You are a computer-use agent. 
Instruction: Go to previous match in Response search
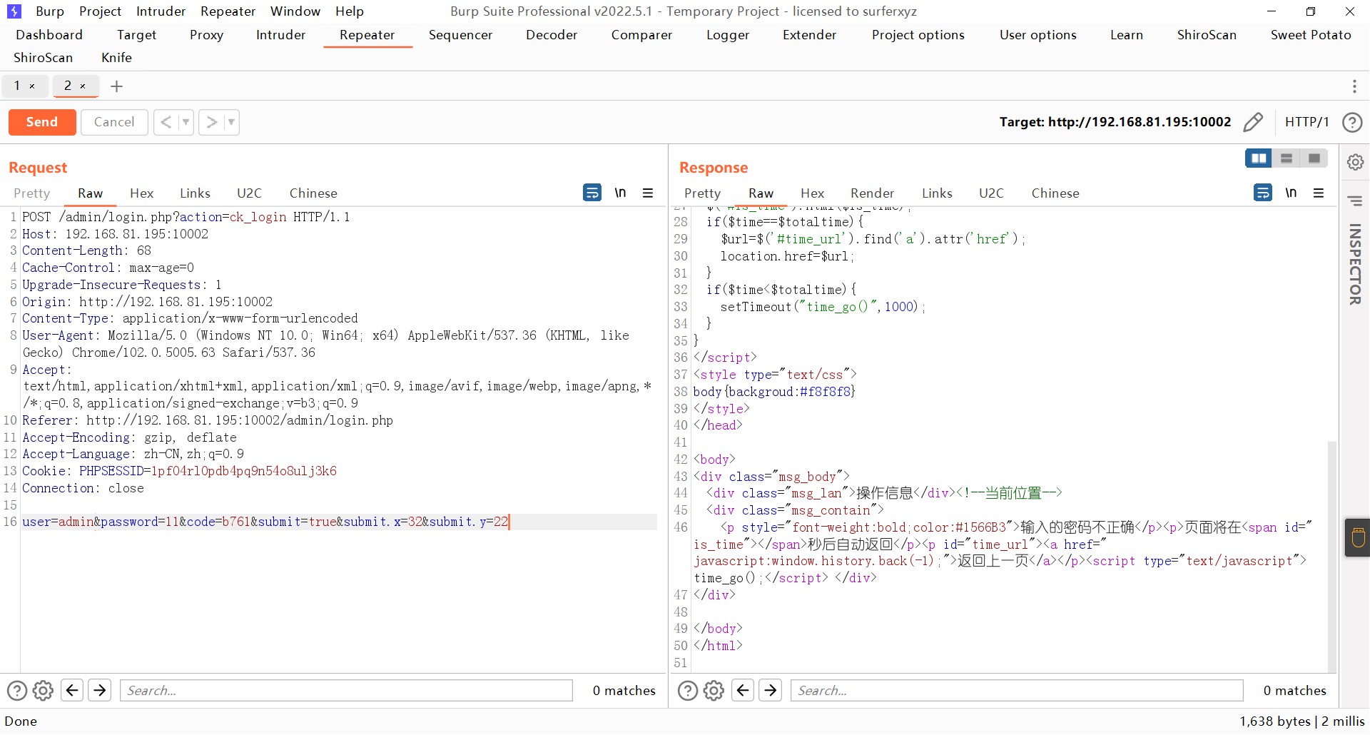(743, 690)
